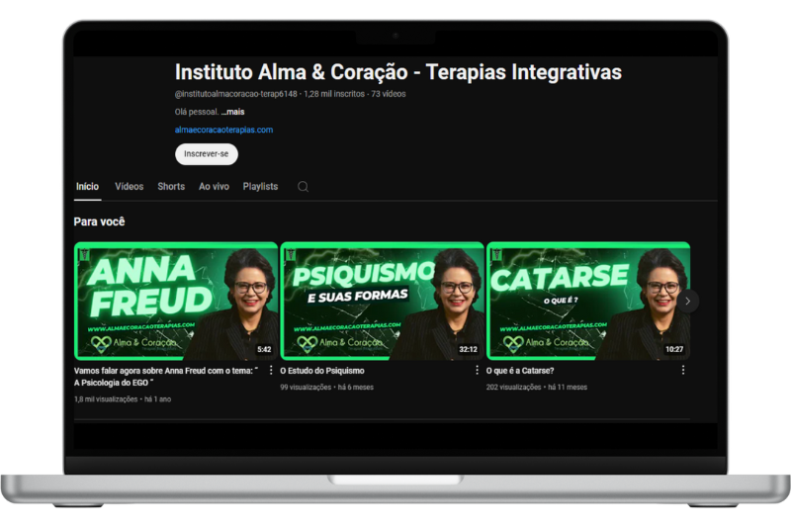Open the channel search magnifier icon
This screenshot has width=791, height=527.
pyautogui.click(x=303, y=187)
